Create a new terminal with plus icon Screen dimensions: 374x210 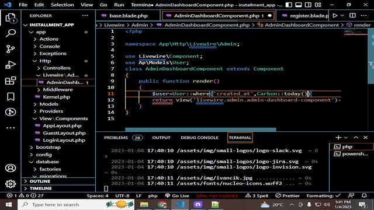(x=338, y=138)
